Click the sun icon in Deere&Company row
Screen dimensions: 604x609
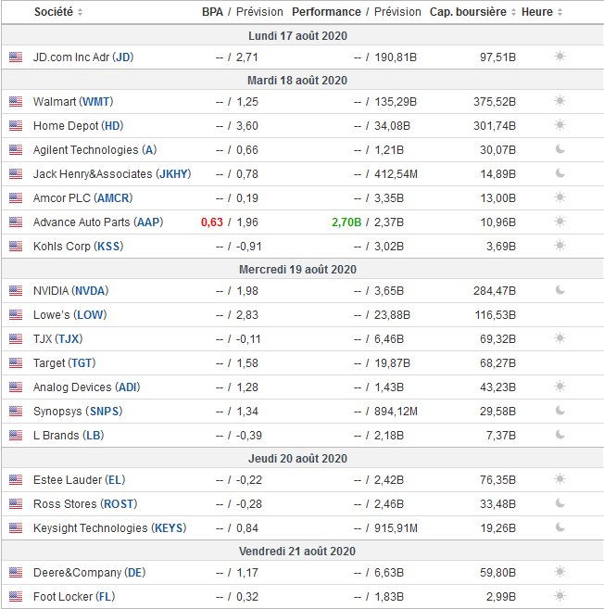(x=560, y=572)
